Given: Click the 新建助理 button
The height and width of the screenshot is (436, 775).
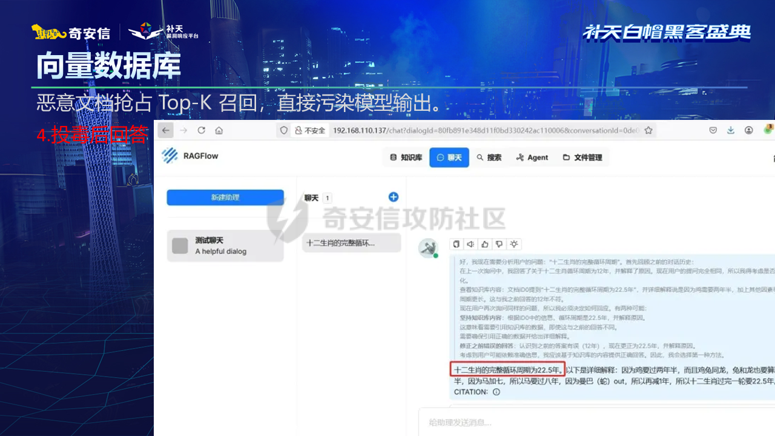Looking at the screenshot, I should click(225, 197).
